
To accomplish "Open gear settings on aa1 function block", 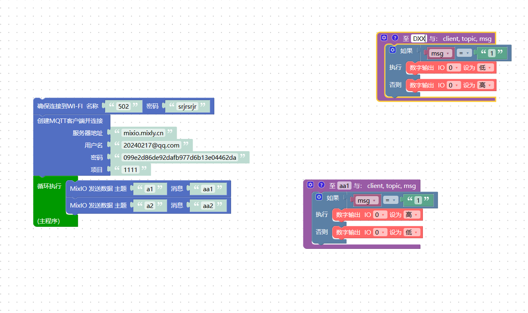I will pyautogui.click(x=310, y=185).
